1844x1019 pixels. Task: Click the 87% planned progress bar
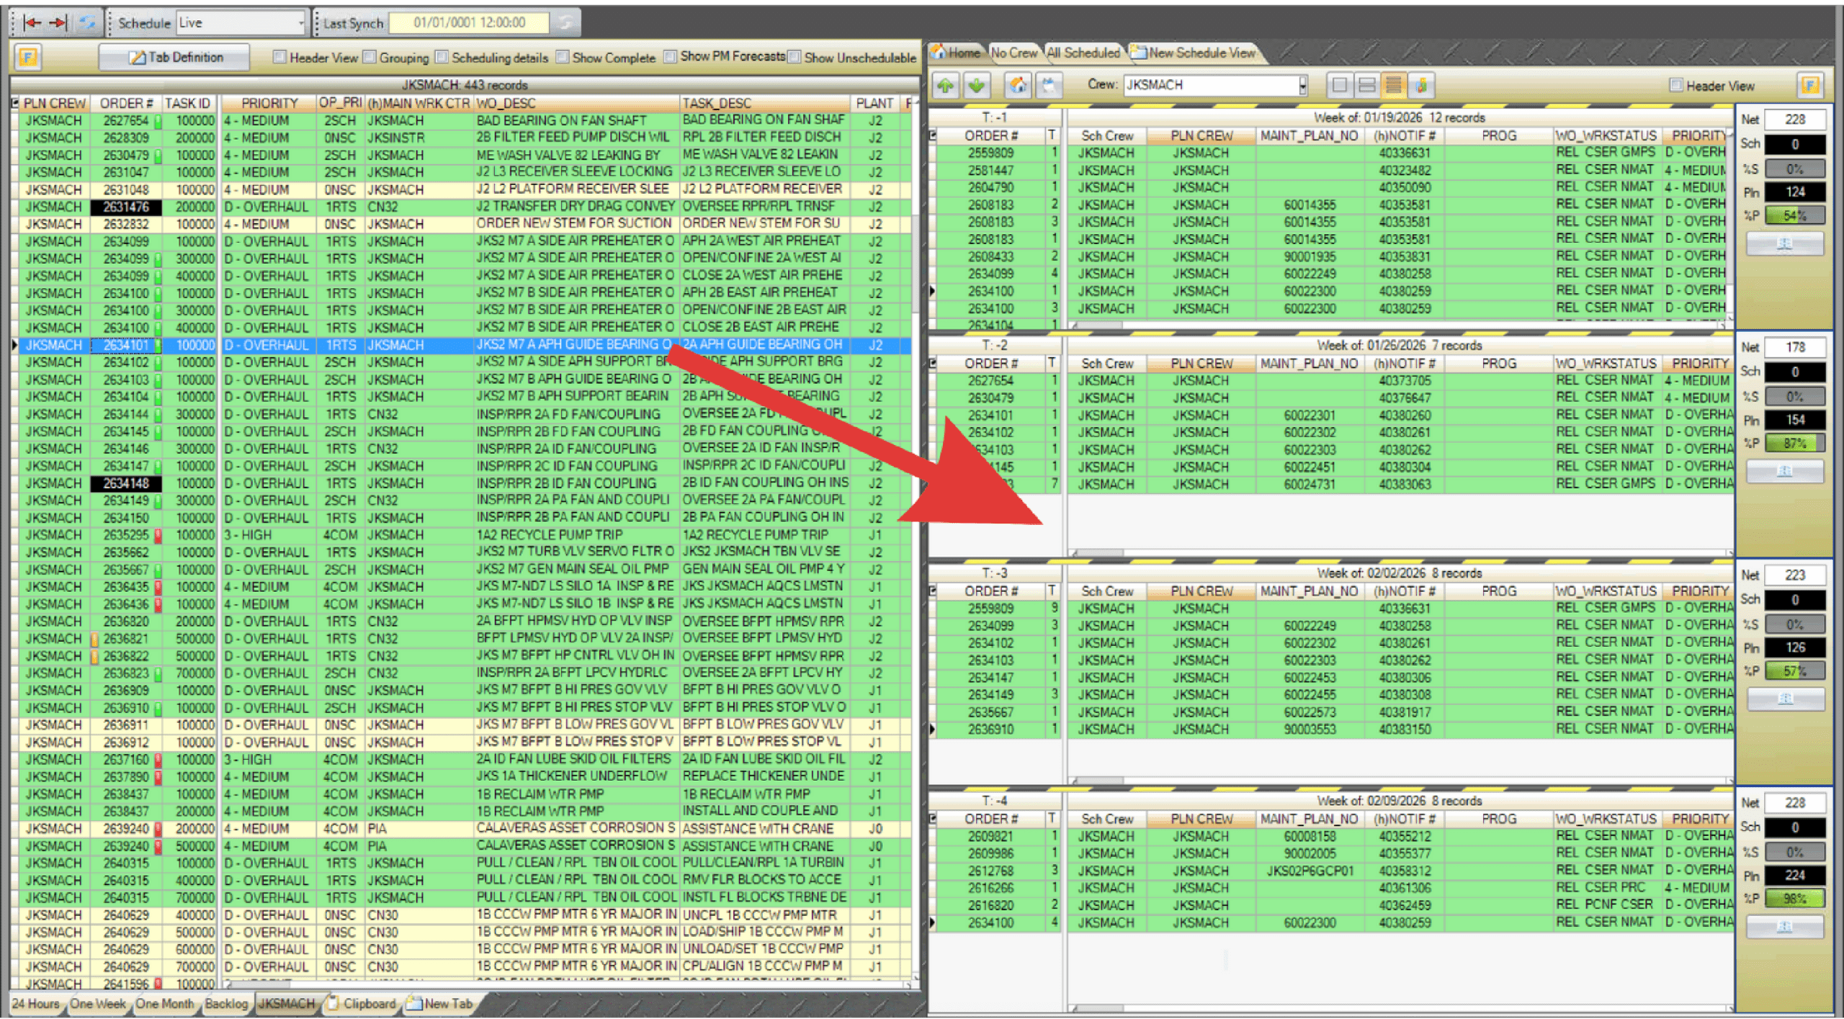1794,444
